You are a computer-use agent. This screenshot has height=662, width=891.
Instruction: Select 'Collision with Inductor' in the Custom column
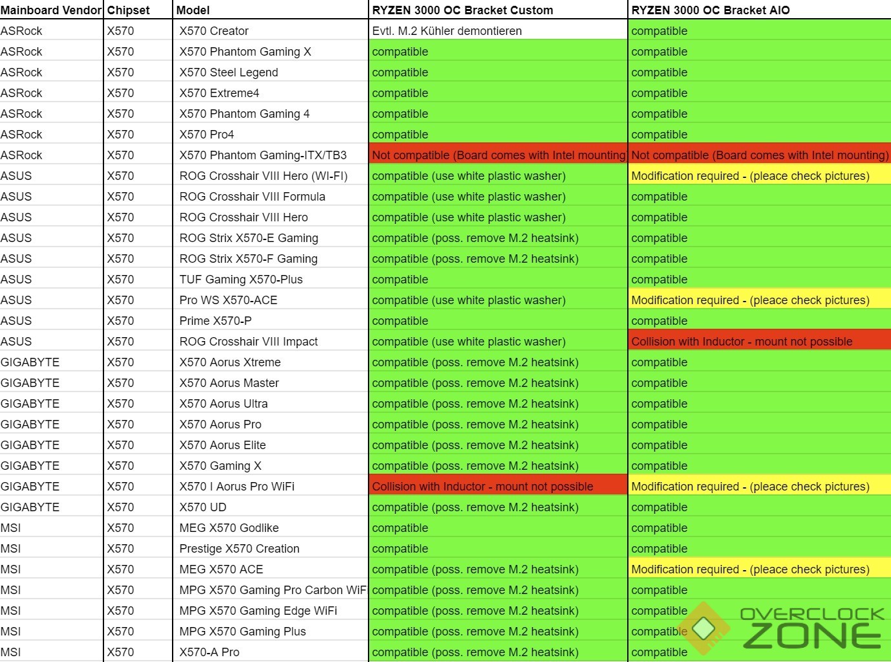point(498,486)
